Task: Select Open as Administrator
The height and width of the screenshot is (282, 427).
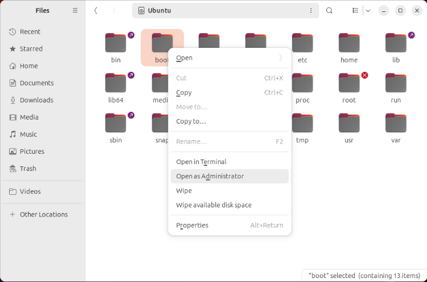Action: [x=229, y=176]
